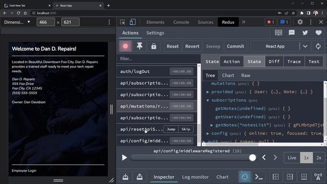Toggle the red record/pause recording button
The image size is (327, 184).
(x=125, y=46)
